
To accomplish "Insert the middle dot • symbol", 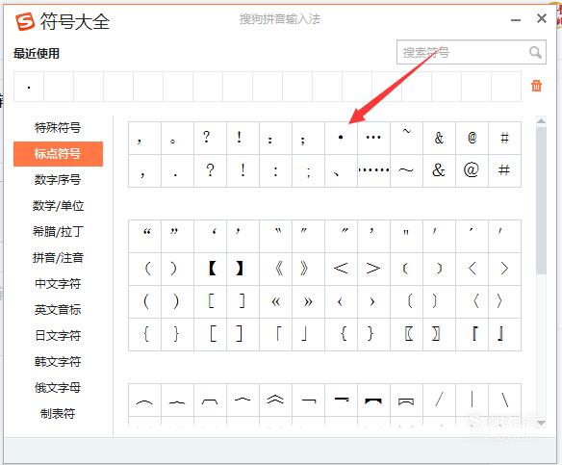I will [x=341, y=138].
